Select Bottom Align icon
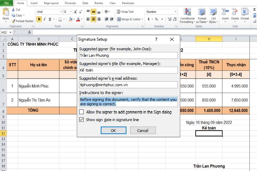 (x=99, y=12)
